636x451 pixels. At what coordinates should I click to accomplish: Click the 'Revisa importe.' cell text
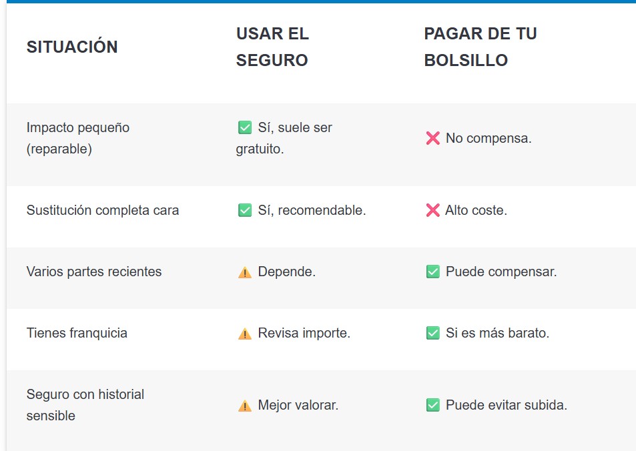304,333
